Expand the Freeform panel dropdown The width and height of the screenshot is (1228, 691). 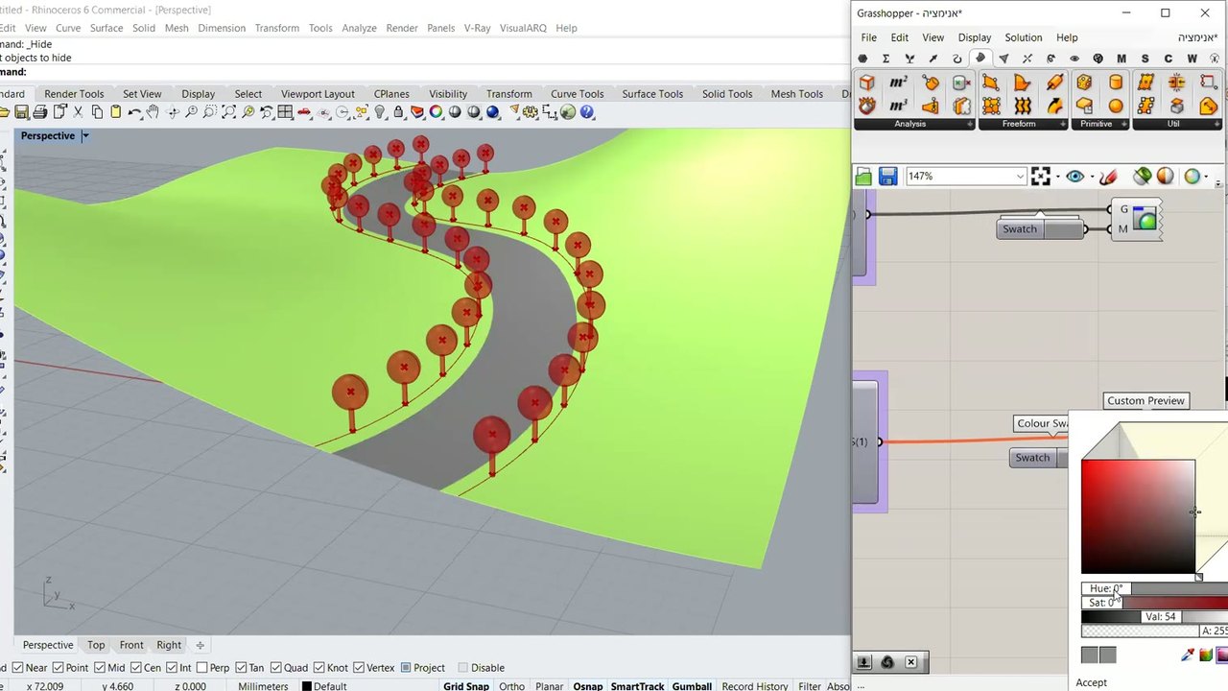[1063, 124]
